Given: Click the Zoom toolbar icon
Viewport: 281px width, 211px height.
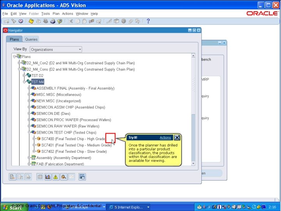Looking at the screenshot, I should (x=116, y=21).
